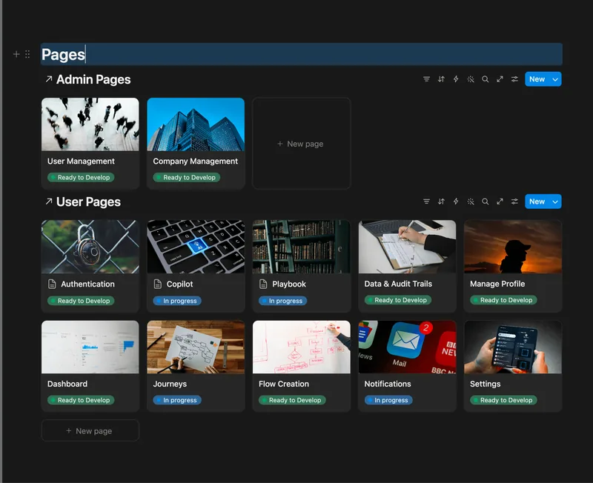Open view settings for User Pages
This screenshot has width=593, height=483.
pyautogui.click(x=514, y=201)
